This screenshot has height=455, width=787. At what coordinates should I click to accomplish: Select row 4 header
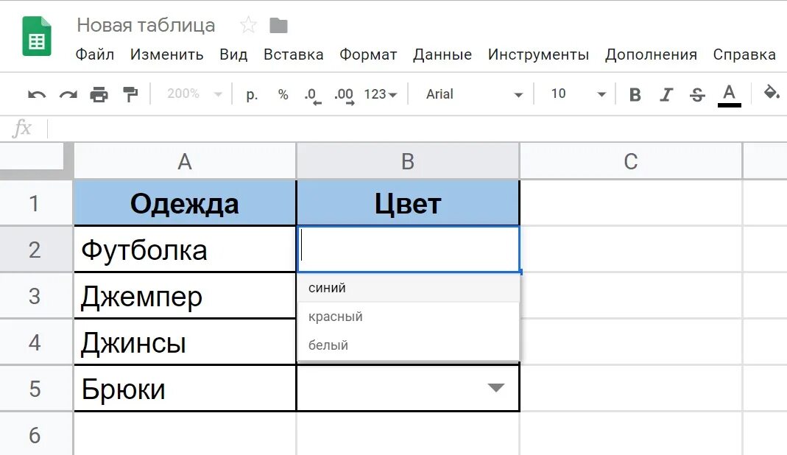click(x=36, y=342)
